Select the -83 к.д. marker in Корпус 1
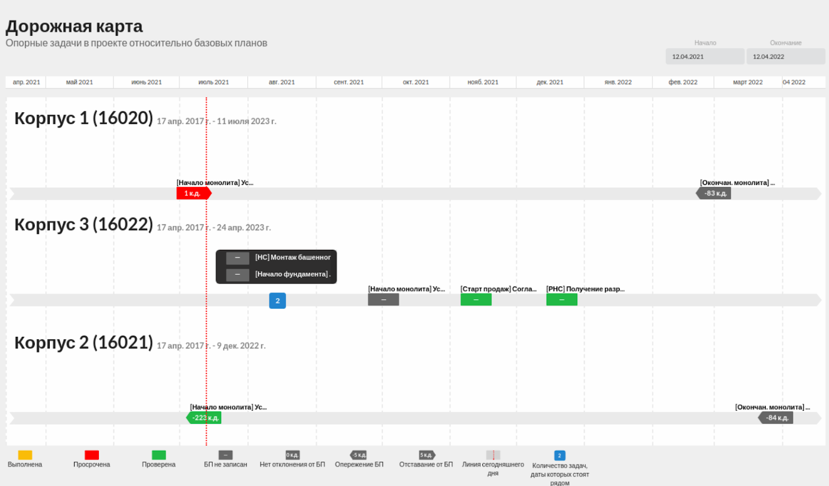The height and width of the screenshot is (486, 829). click(x=713, y=193)
